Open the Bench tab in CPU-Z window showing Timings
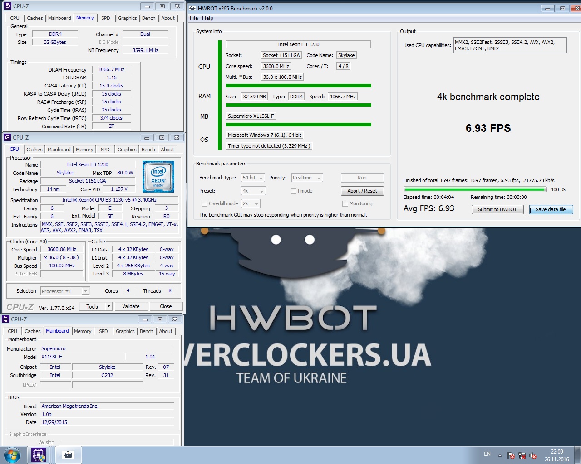The height and width of the screenshot is (464, 581). [149, 18]
